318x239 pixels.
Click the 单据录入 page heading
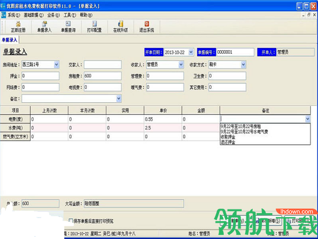[15, 52]
